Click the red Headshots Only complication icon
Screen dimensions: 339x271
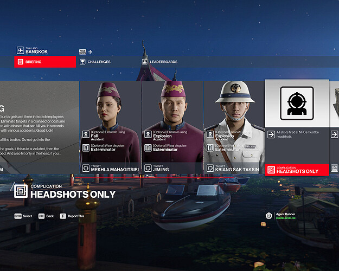(271, 170)
